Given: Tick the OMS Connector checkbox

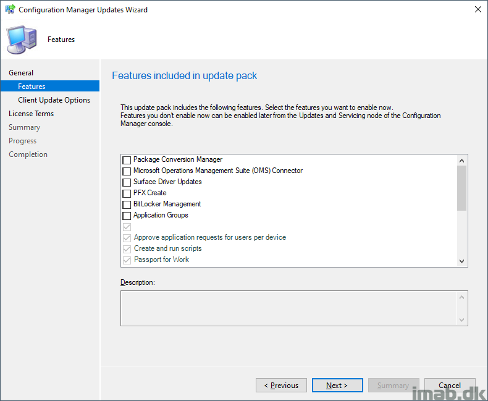Looking at the screenshot, I should point(127,171).
